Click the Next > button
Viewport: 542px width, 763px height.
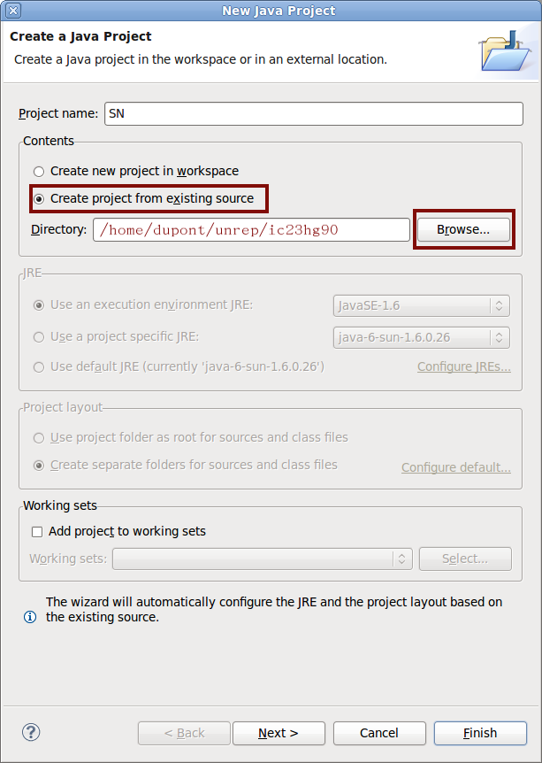tap(279, 733)
